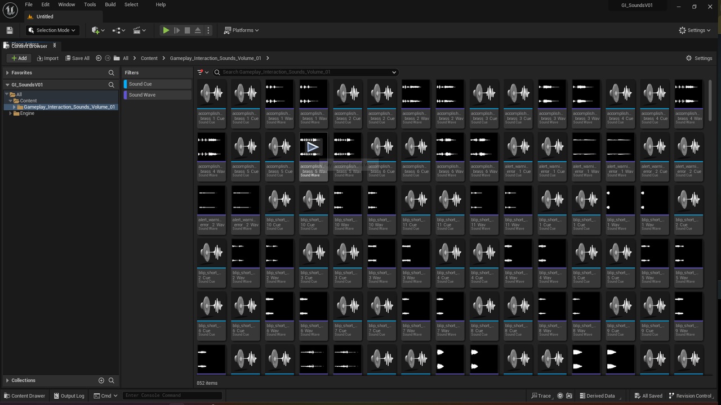This screenshot has height=405, width=721.
Task: Expand the Engine folder in tree
Action: click(x=11, y=113)
